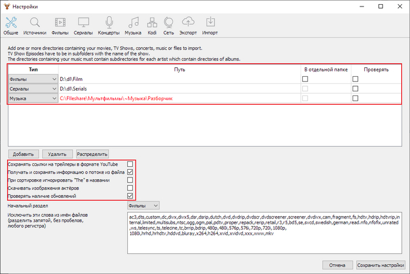Open the Источники search icon

pos(35,25)
